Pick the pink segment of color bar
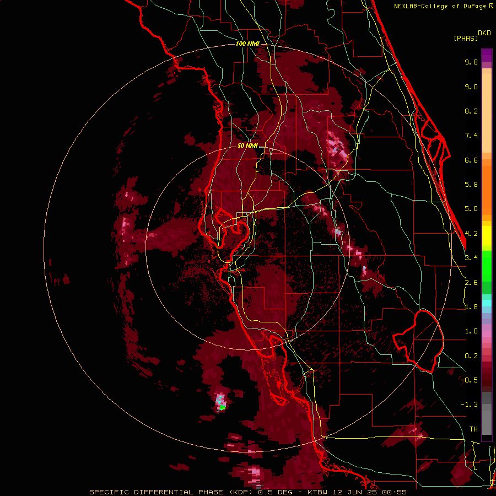The image size is (496, 496). click(x=487, y=334)
